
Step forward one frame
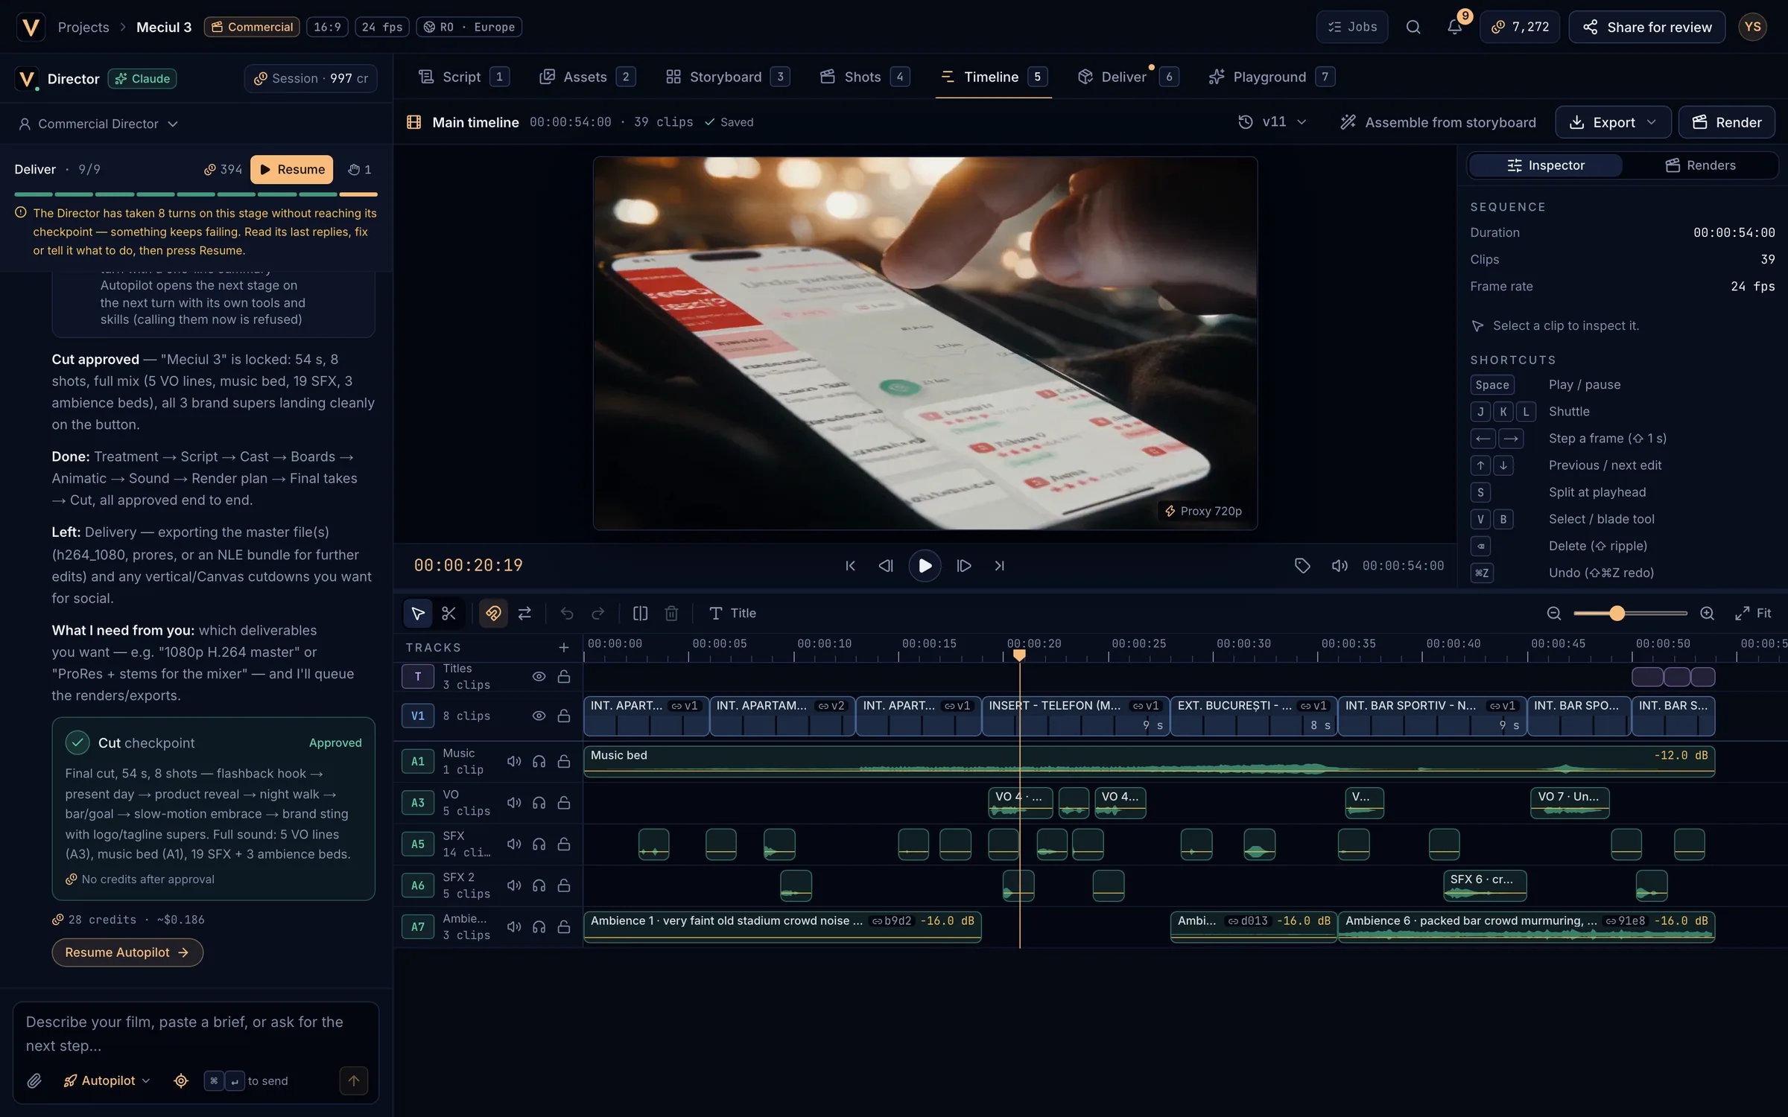coord(964,566)
